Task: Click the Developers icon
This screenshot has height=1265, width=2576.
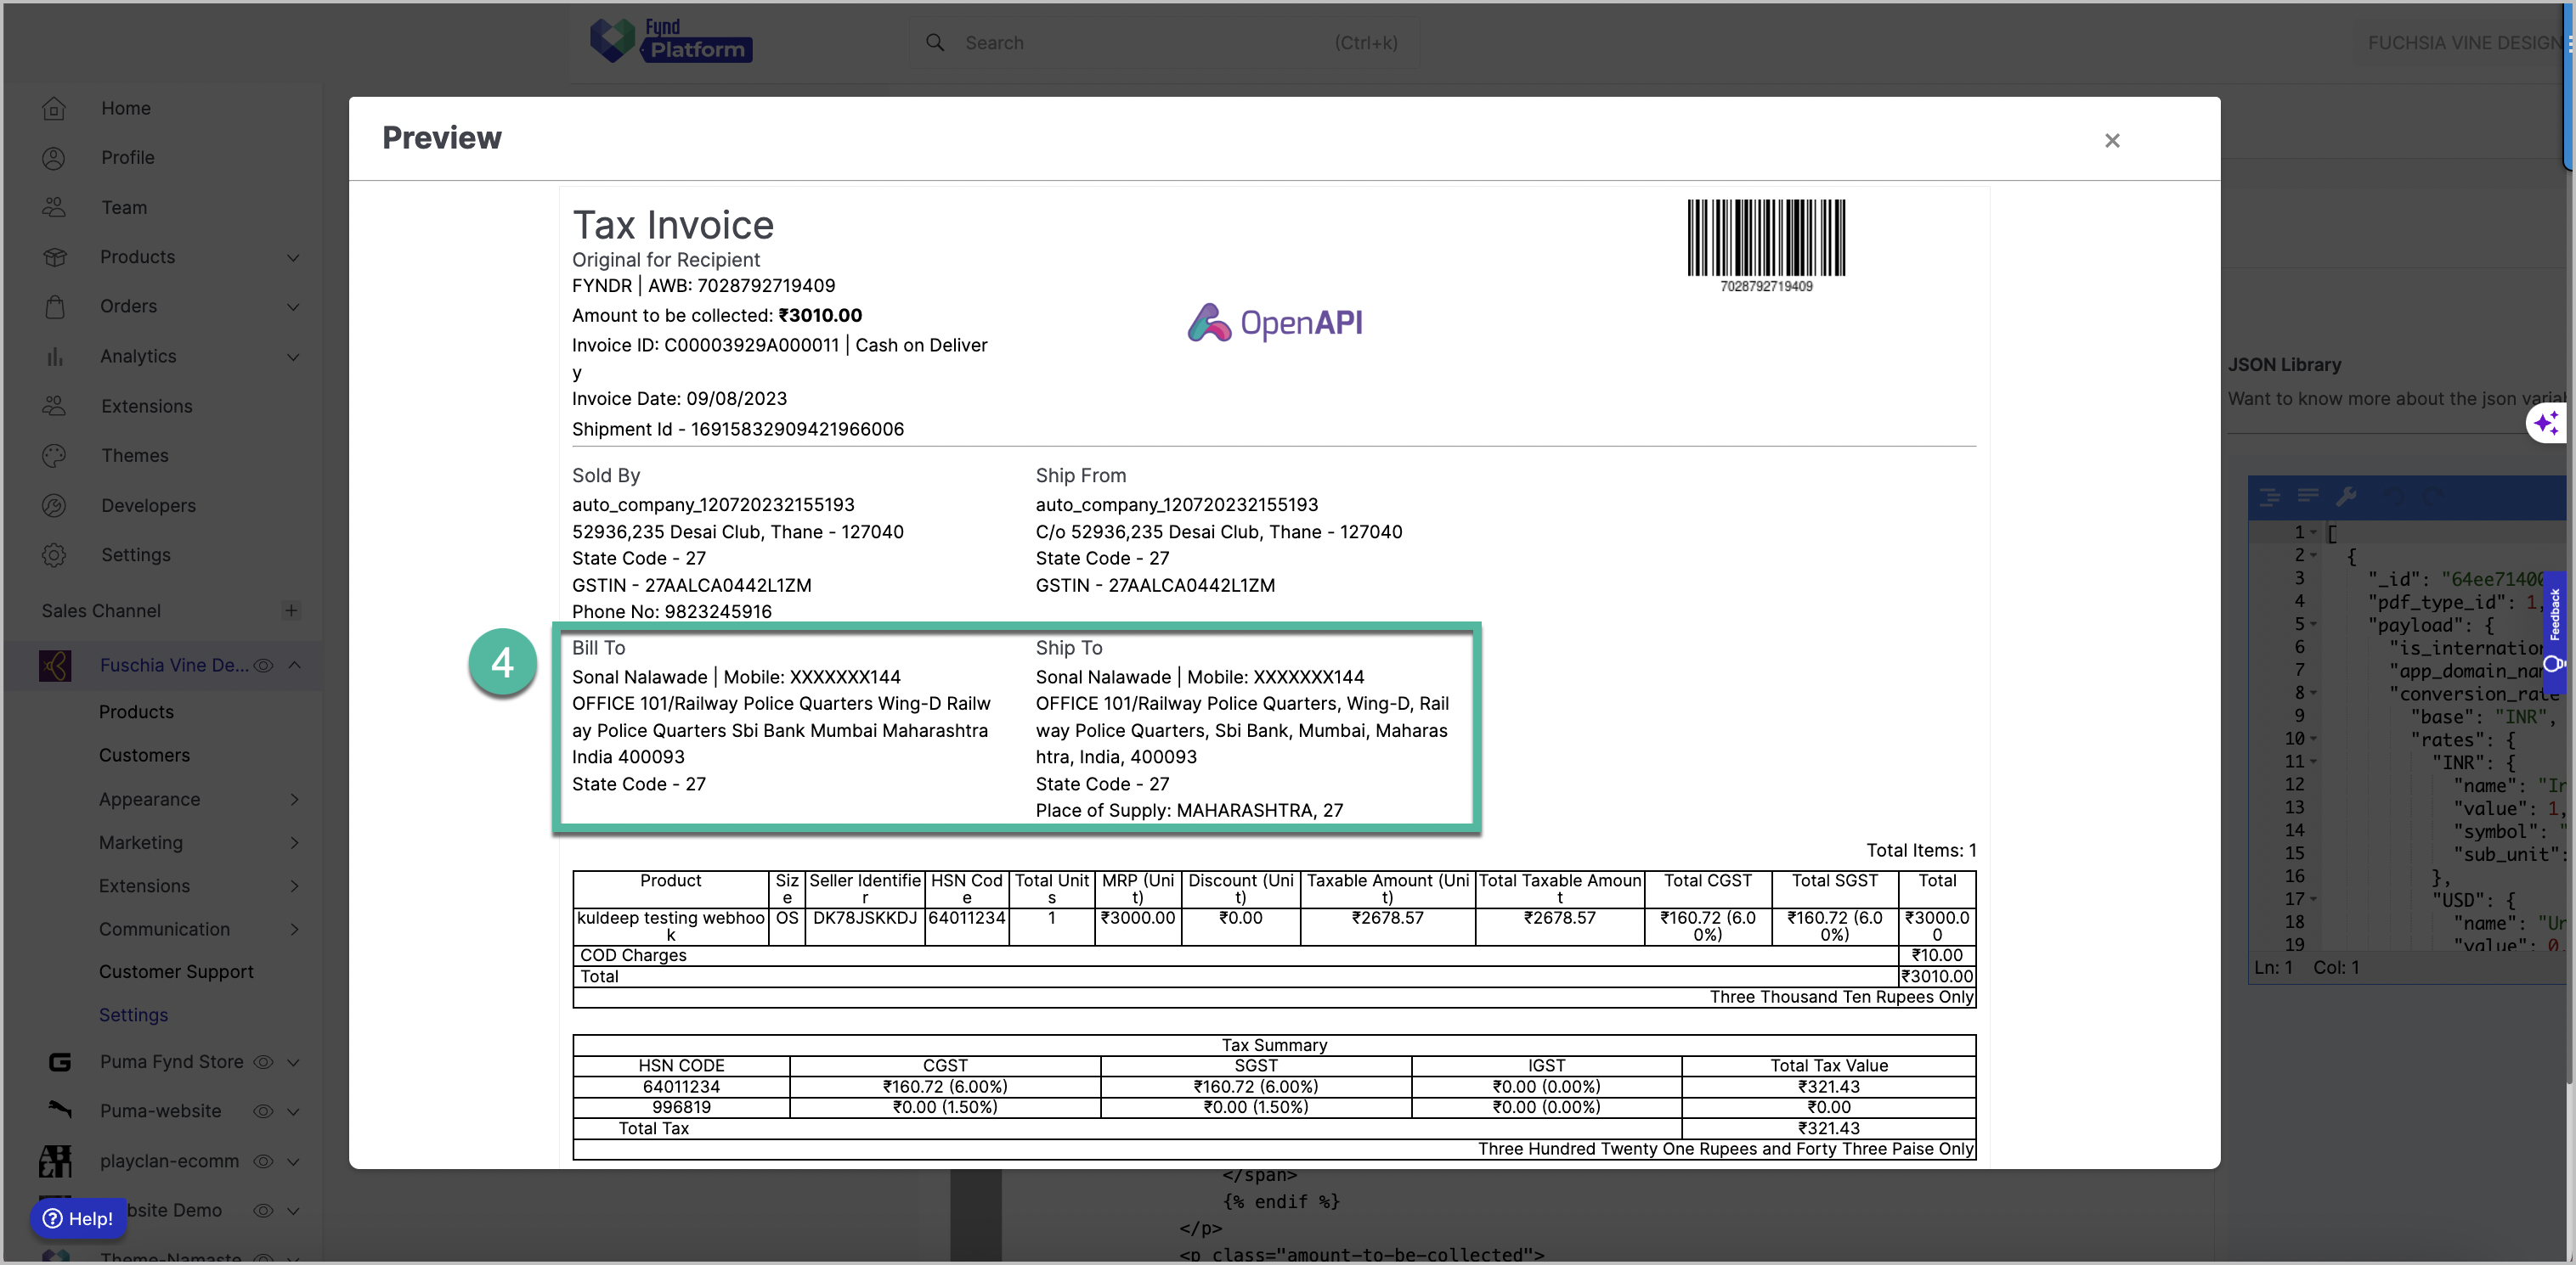Action: [55, 506]
